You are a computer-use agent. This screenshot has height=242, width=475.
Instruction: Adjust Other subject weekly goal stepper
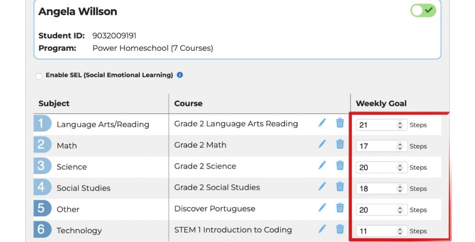400,210
